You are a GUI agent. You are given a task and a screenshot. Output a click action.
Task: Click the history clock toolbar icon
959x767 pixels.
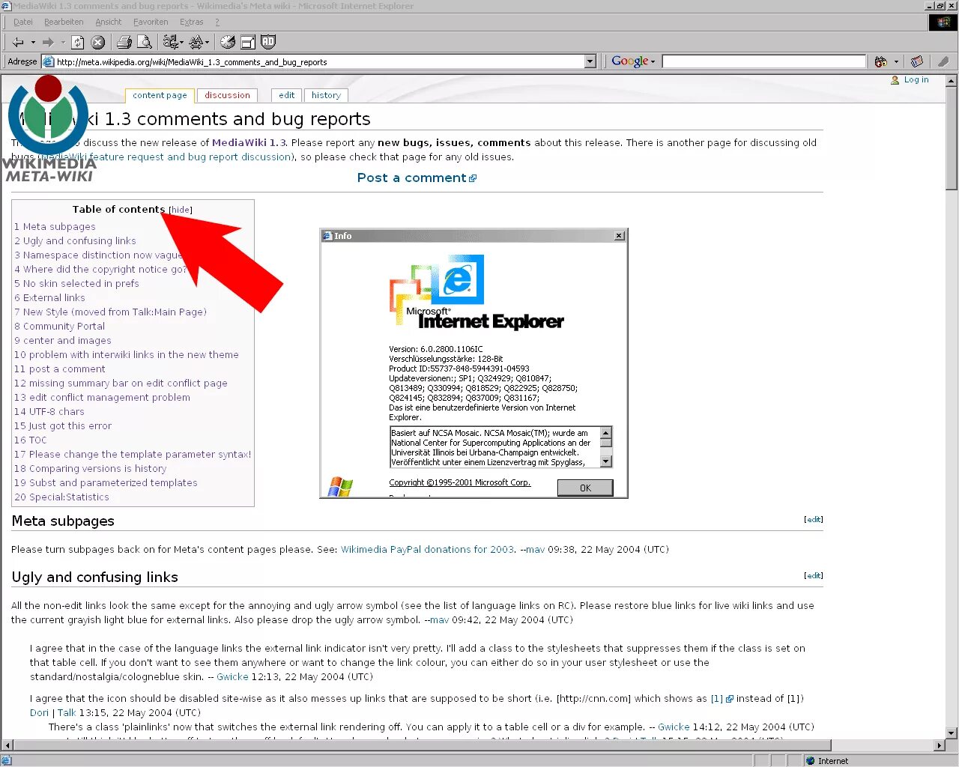[228, 42]
